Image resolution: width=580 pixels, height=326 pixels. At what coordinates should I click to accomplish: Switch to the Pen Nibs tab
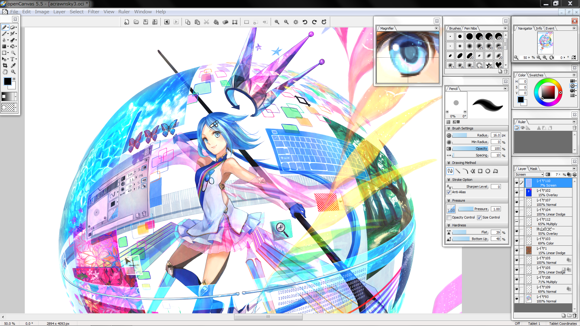pyautogui.click(x=470, y=28)
